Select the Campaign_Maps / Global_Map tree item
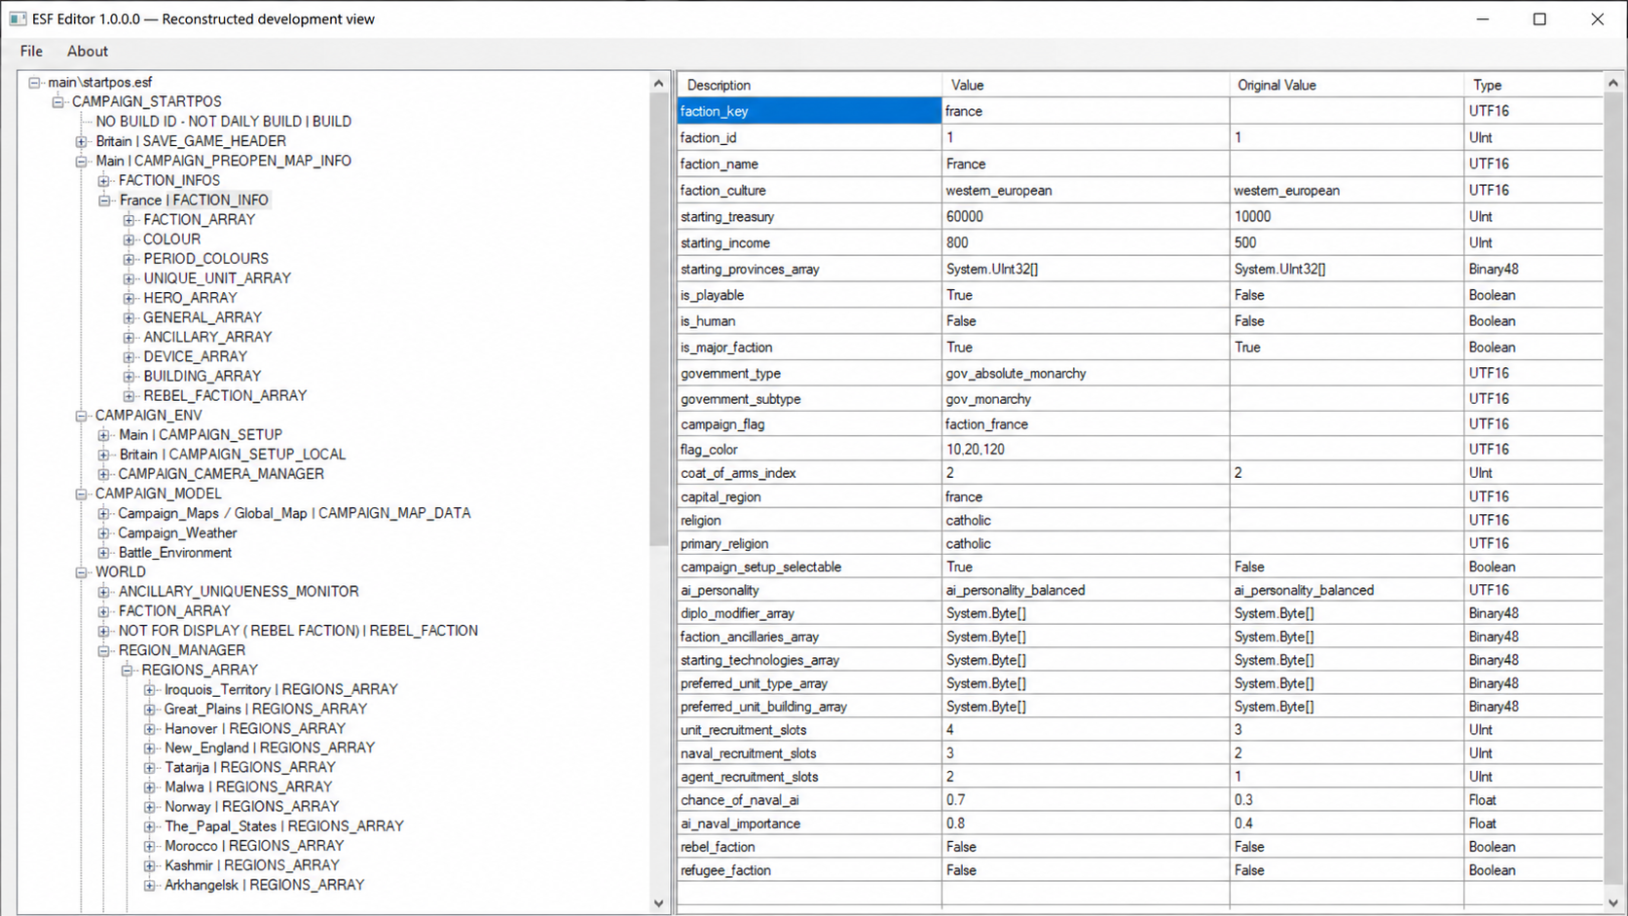 (294, 513)
